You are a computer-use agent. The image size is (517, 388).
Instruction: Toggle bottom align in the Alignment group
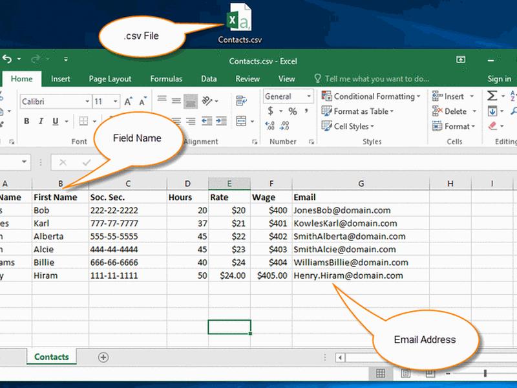point(191,102)
